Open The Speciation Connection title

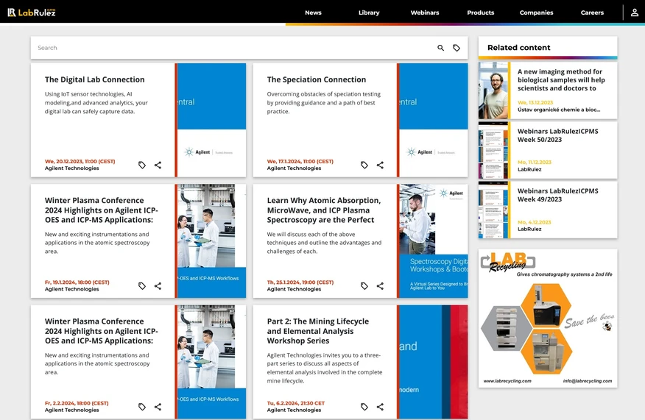[317, 79]
